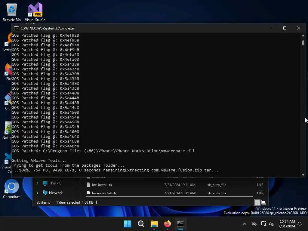Click the OneDrive tray icon
308x231 pixels.
click(x=254, y=224)
